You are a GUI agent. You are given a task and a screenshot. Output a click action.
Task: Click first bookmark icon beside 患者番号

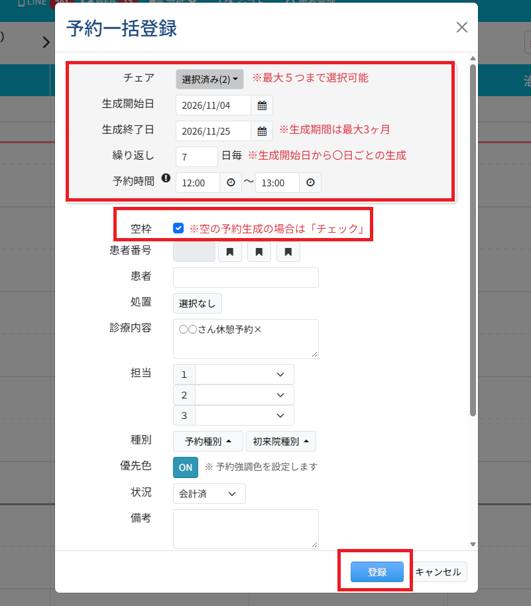[x=230, y=252]
